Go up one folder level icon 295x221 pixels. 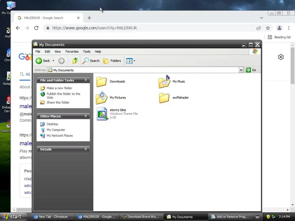[75, 61]
